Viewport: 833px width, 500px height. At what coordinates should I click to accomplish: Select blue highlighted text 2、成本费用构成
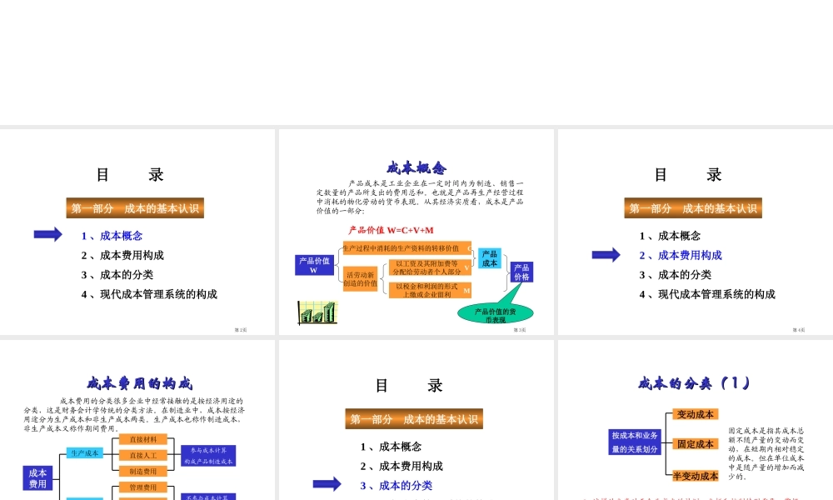tap(681, 256)
